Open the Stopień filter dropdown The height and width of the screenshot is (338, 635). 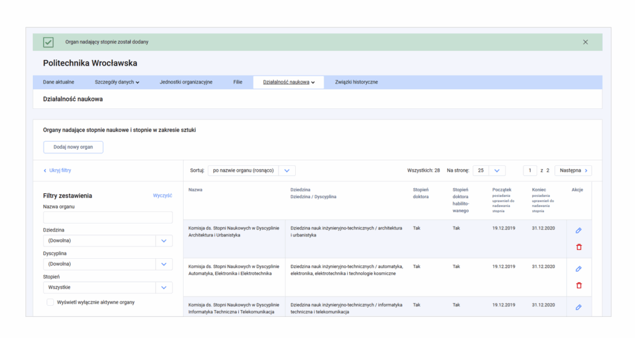tap(108, 287)
